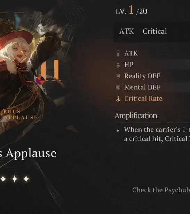The height and width of the screenshot is (214, 190).
Task: Click the Reality DEF shield icon
Action: 118,76
